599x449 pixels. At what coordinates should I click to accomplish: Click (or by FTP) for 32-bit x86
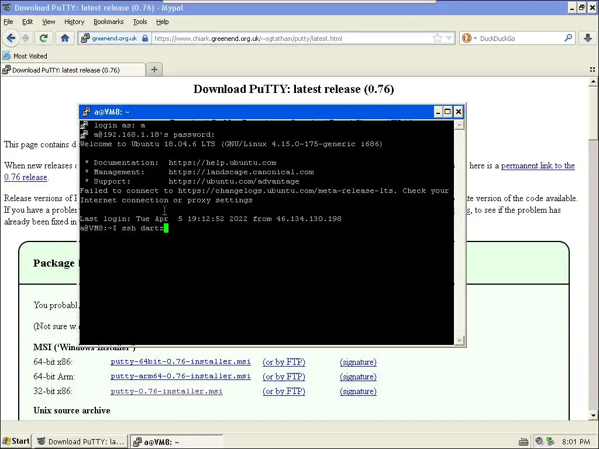pyautogui.click(x=284, y=391)
